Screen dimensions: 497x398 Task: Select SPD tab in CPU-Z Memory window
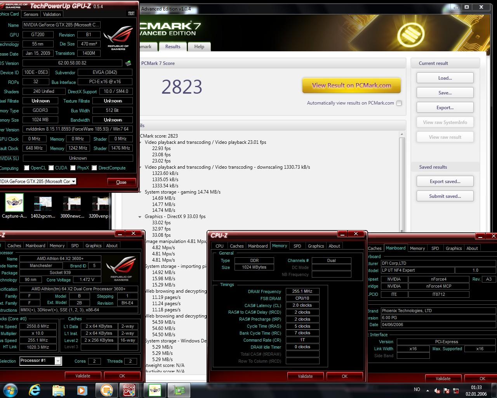(297, 246)
